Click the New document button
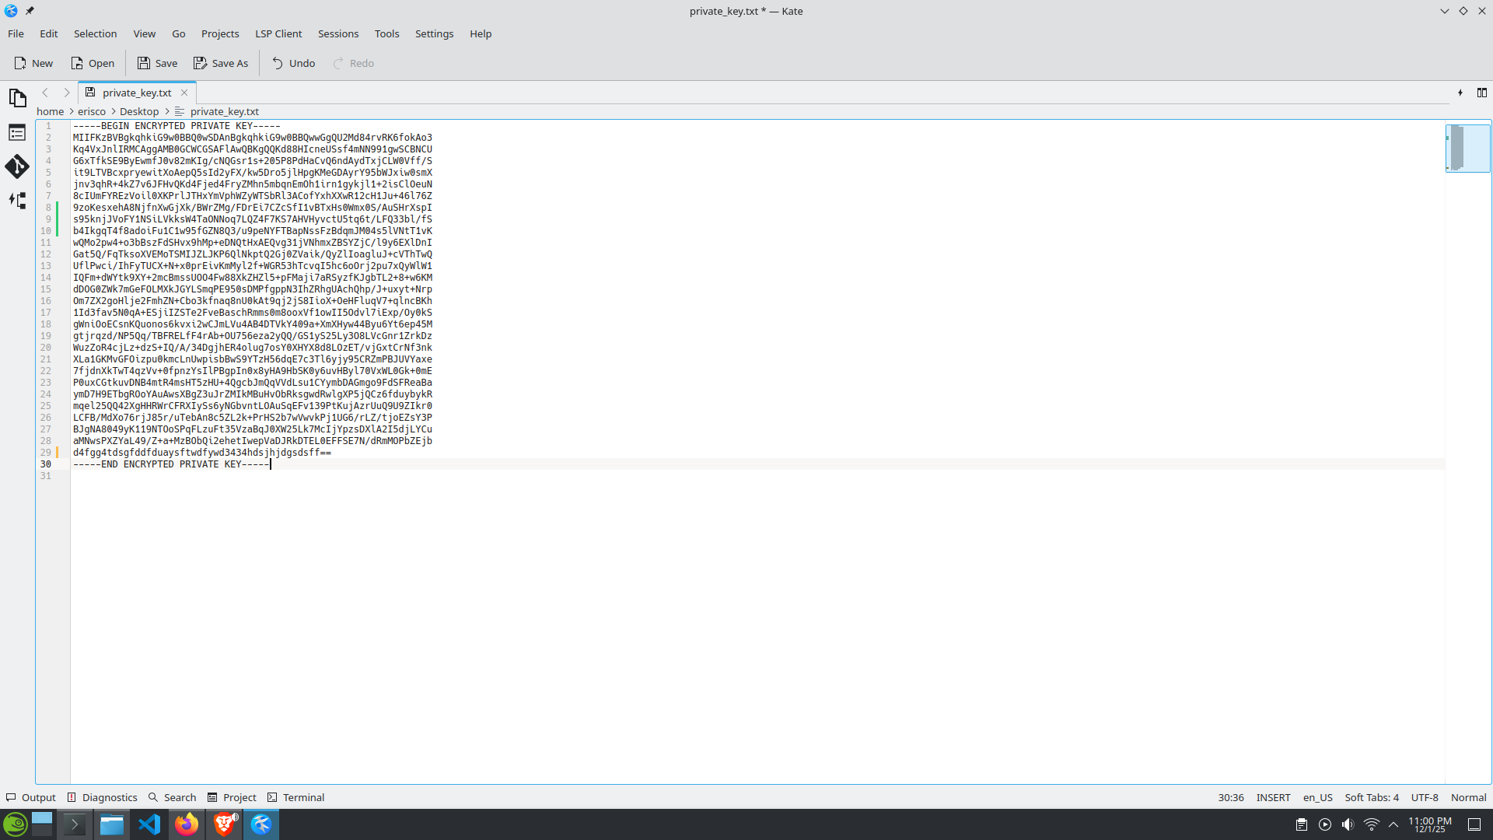Viewport: 1493px width, 840px height. pos(33,63)
